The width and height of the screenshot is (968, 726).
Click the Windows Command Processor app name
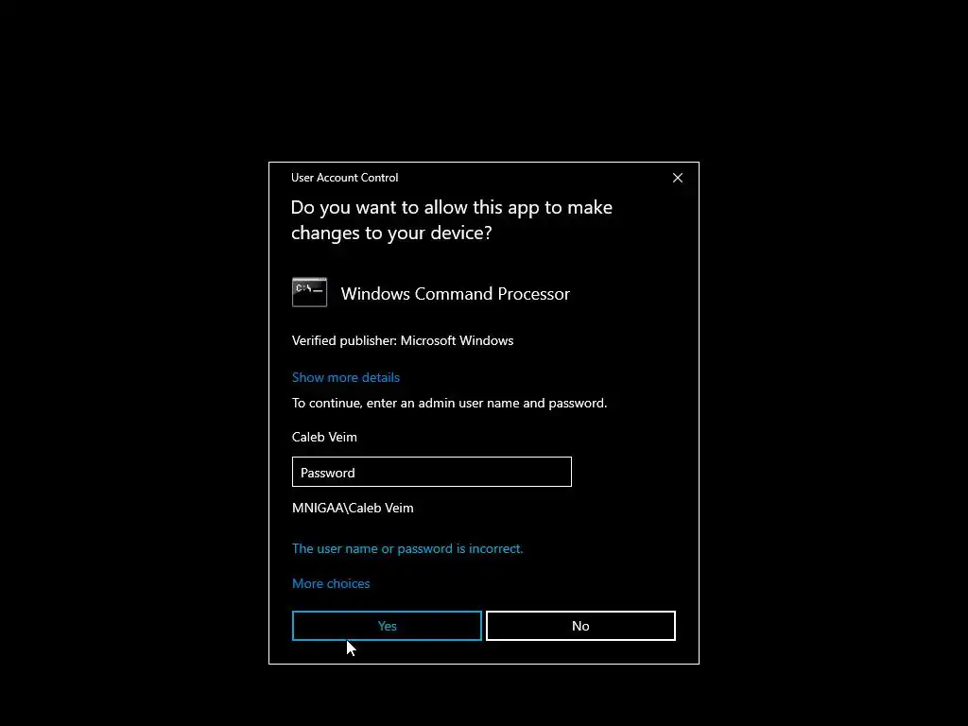pos(455,294)
